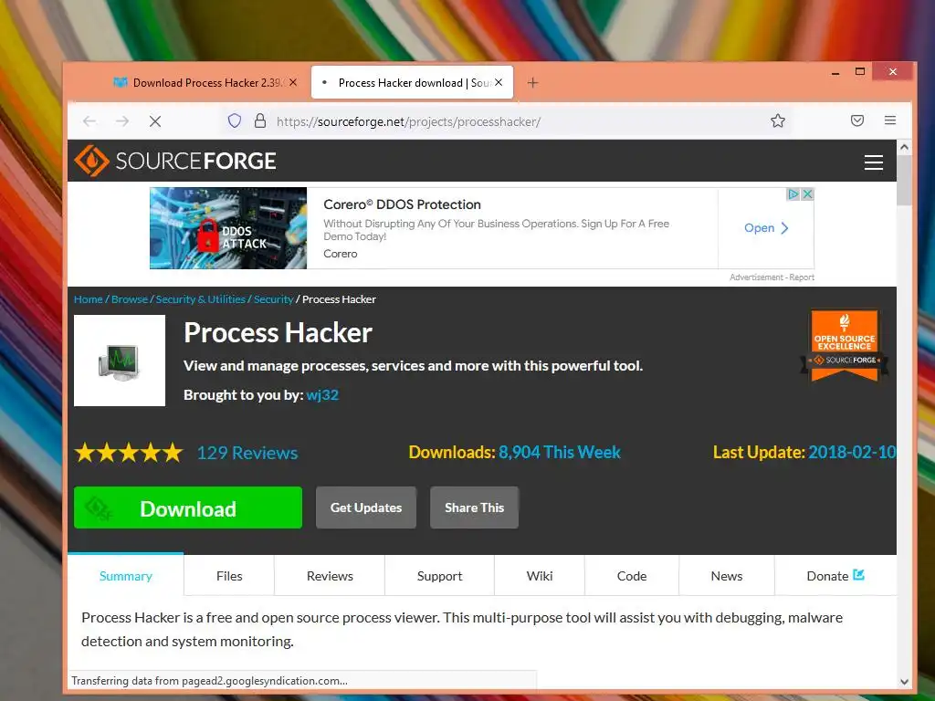Close the Corero ad with X icon
This screenshot has height=701, width=935.
[x=807, y=194]
